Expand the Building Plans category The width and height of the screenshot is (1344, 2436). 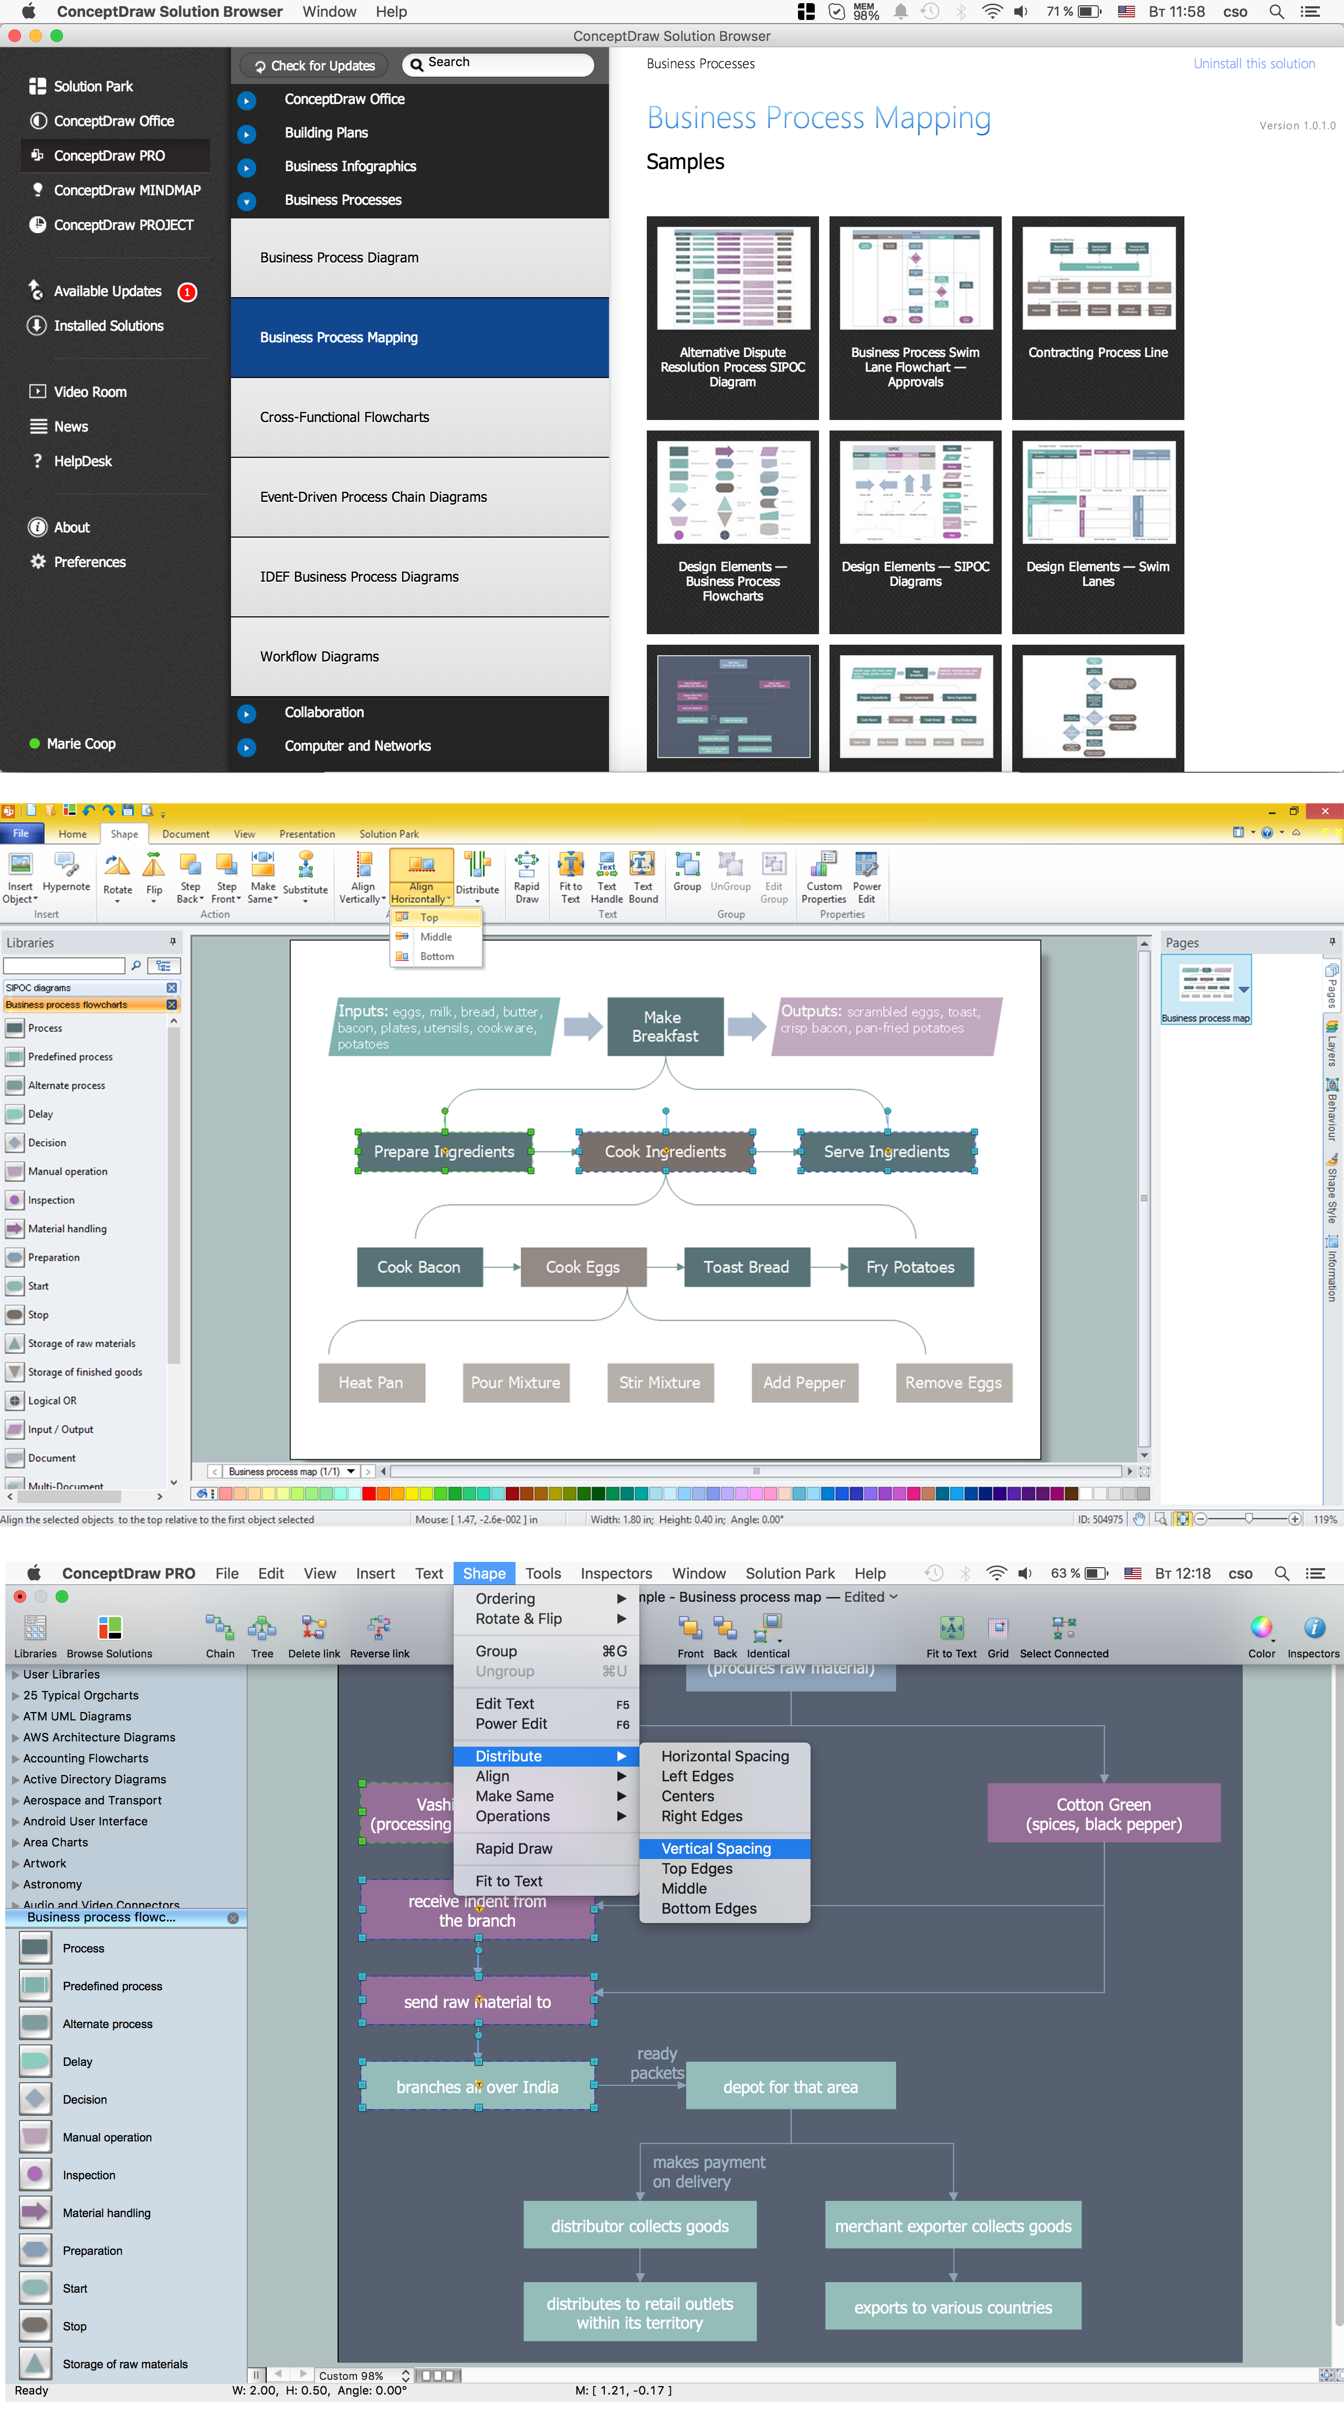pos(247,134)
